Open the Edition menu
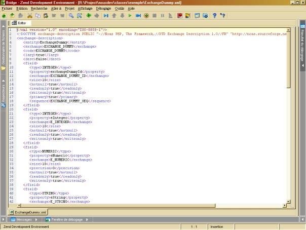The image size is (306, 230). pyautogui.click(x=22, y=9)
